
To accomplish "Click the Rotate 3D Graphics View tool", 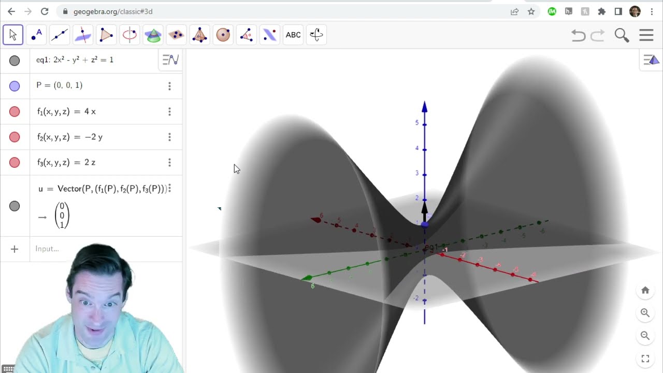I will [316, 35].
